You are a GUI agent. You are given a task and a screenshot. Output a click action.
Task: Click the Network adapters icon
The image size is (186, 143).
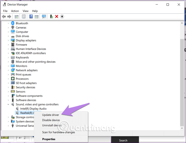tap(13, 70)
